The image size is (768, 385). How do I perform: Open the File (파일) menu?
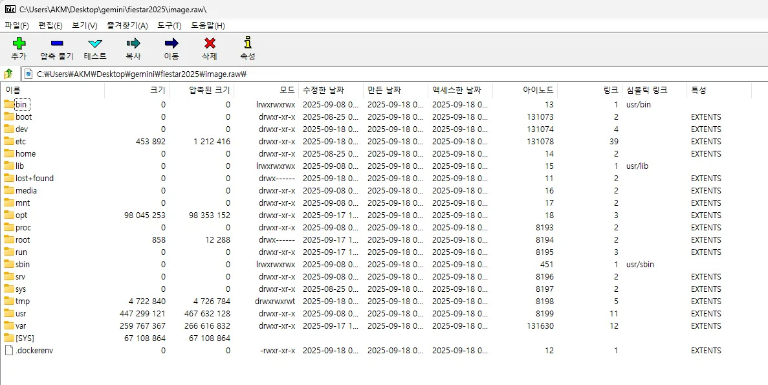[x=17, y=25]
